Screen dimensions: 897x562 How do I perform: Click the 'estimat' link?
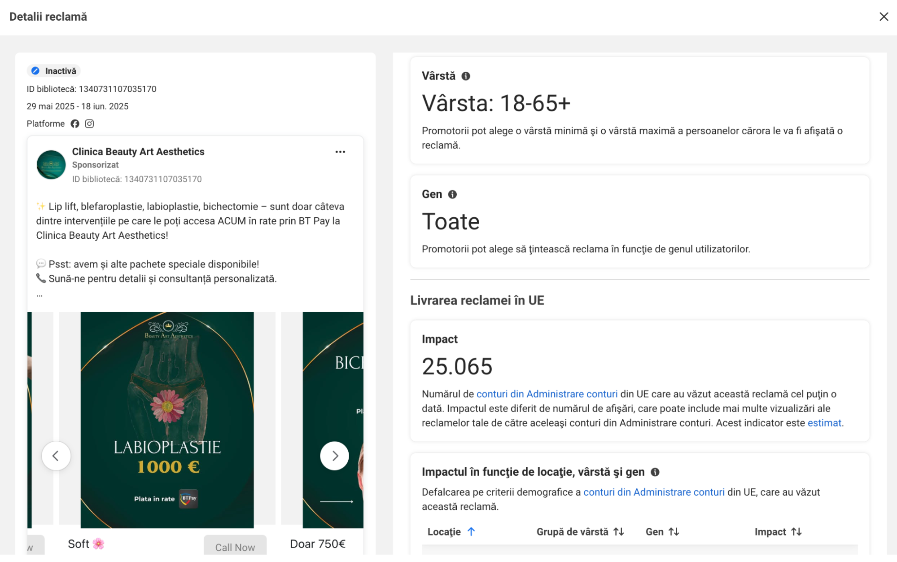pos(824,423)
